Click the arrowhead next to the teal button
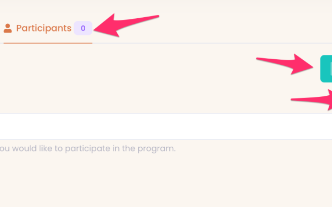This screenshot has width=332, height=207. pos(302,64)
